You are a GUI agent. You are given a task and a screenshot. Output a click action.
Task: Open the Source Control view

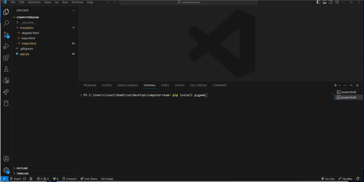coord(6,35)
